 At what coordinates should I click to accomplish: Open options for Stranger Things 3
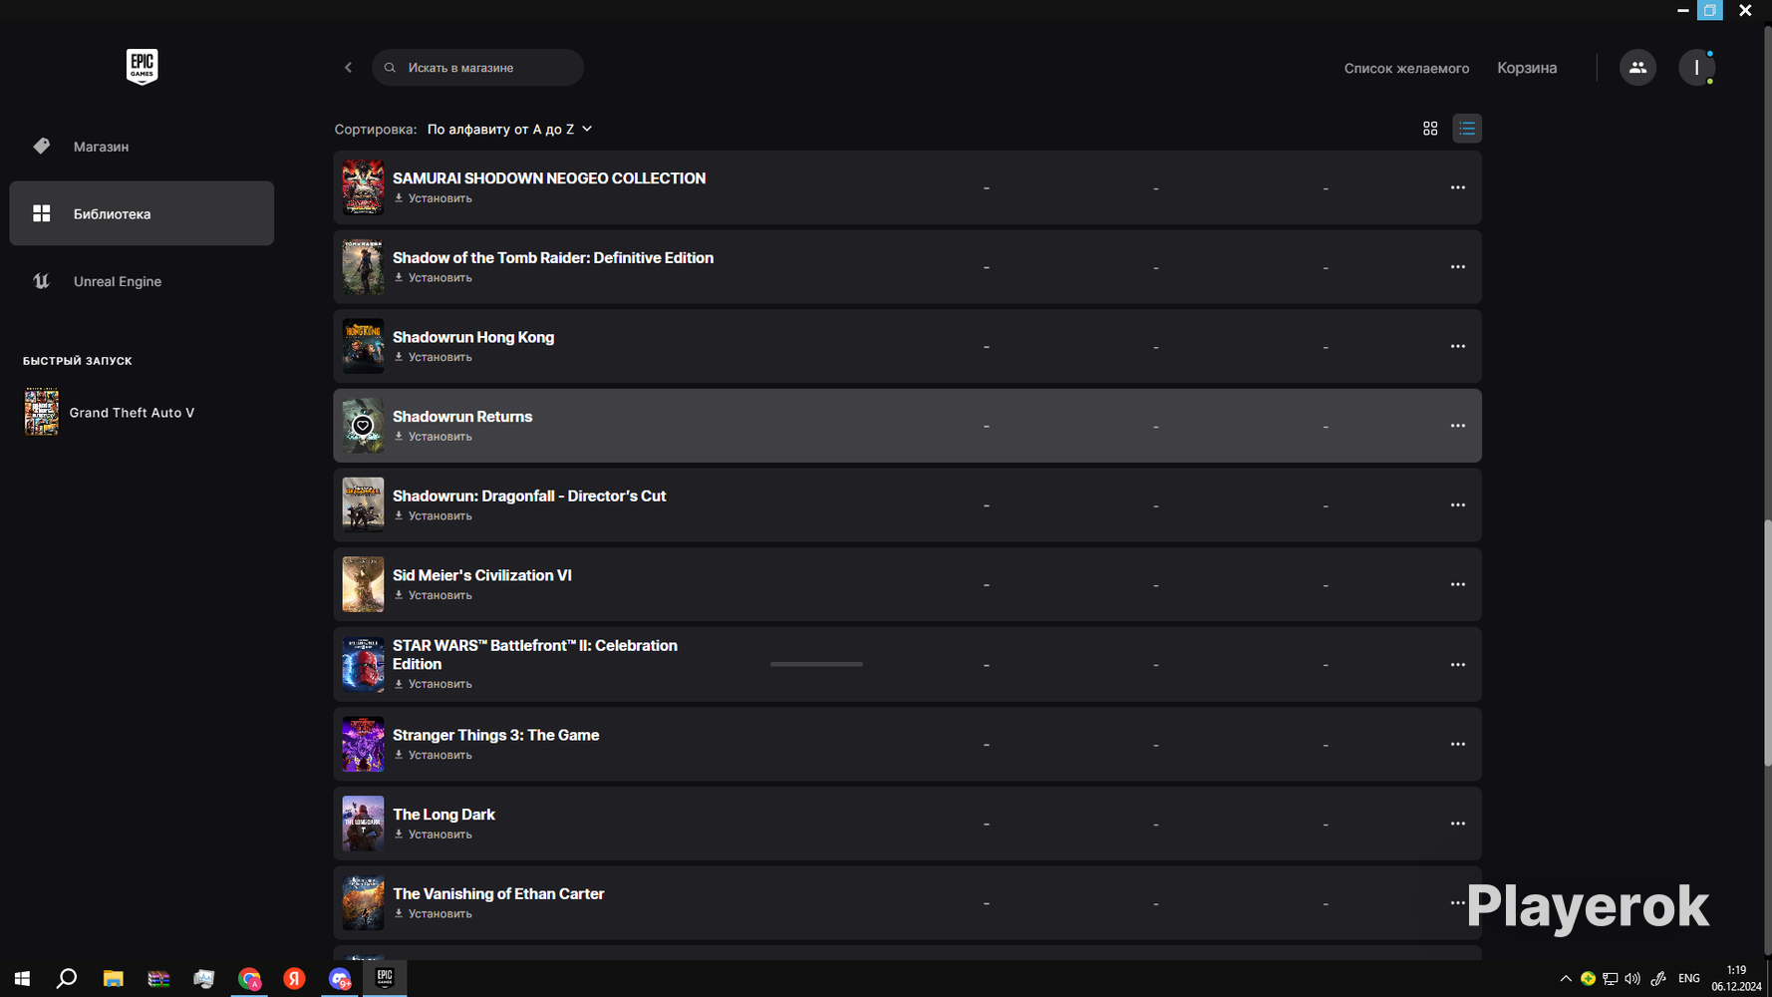pos(1458,744)
